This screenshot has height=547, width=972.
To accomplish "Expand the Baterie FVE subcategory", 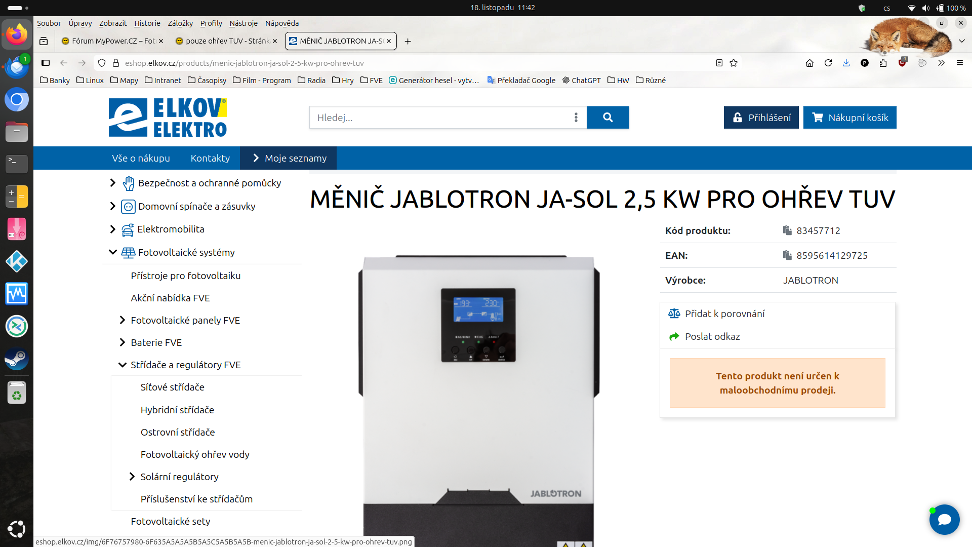I will [122, 342].
